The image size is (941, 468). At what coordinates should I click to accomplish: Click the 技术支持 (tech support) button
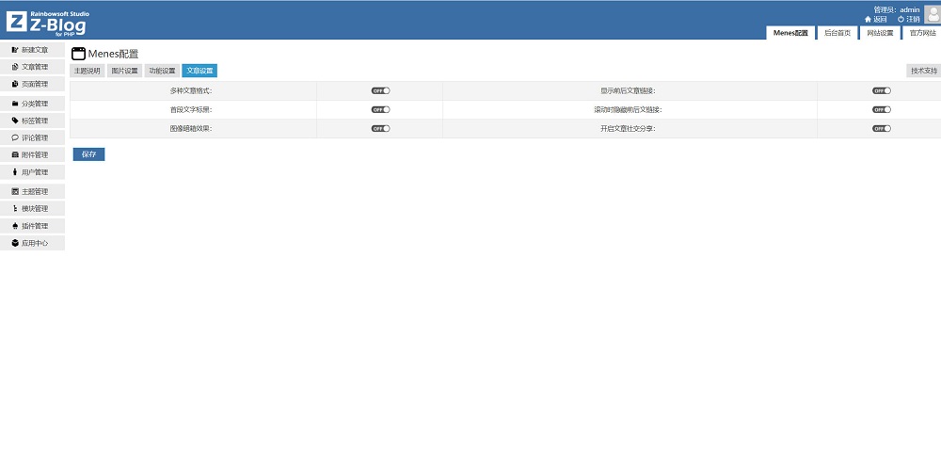923,71
